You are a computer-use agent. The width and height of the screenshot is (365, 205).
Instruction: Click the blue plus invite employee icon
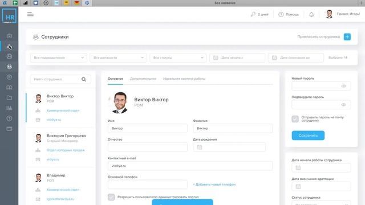(x=347, y=36)
